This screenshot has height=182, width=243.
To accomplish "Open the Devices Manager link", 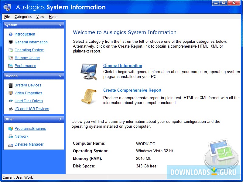I will 29,144.
